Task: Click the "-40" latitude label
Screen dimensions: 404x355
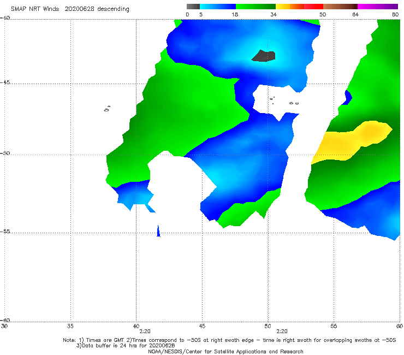Action: 5,18
